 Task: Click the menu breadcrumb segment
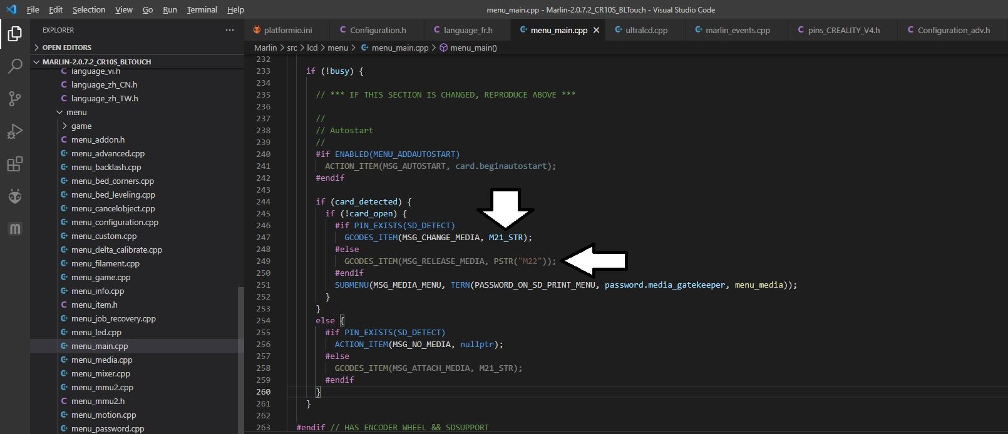(337, 48)
